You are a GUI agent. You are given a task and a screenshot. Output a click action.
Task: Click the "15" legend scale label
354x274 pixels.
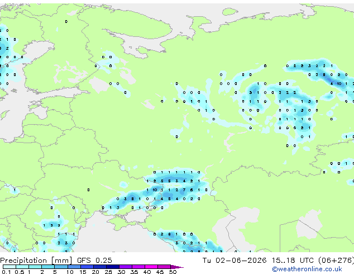pos(83,272)
